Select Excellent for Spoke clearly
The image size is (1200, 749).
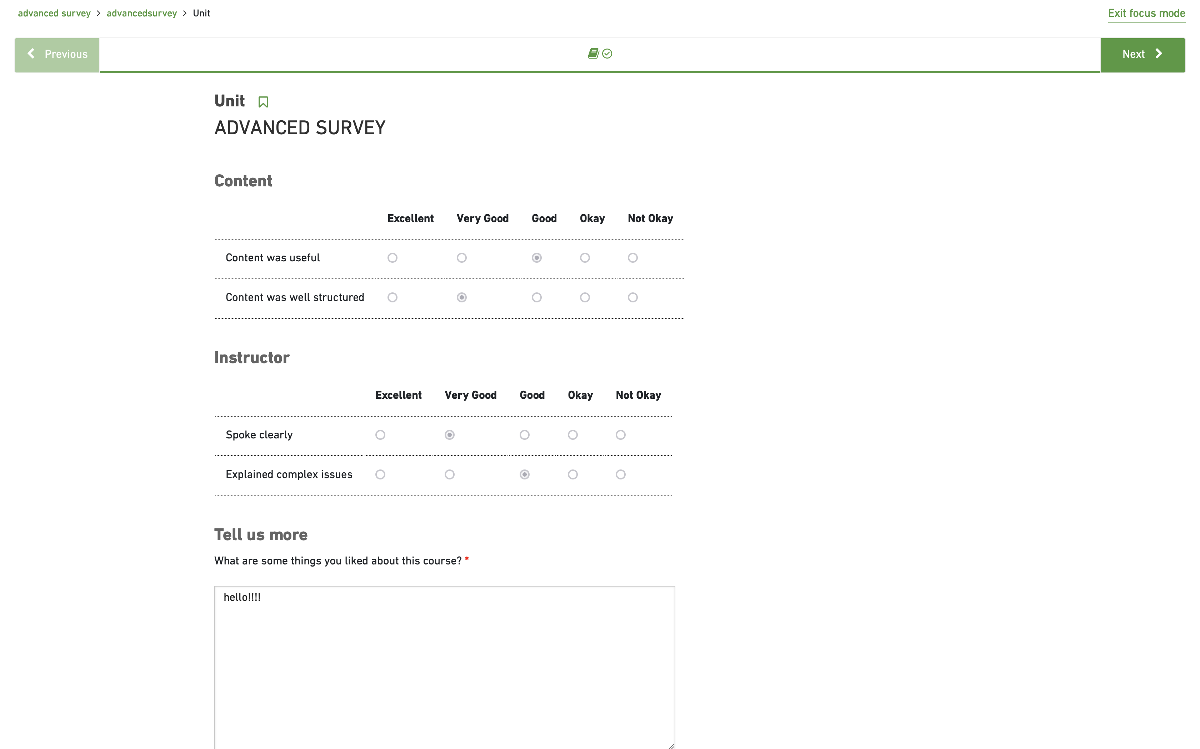tap(380, 435)
